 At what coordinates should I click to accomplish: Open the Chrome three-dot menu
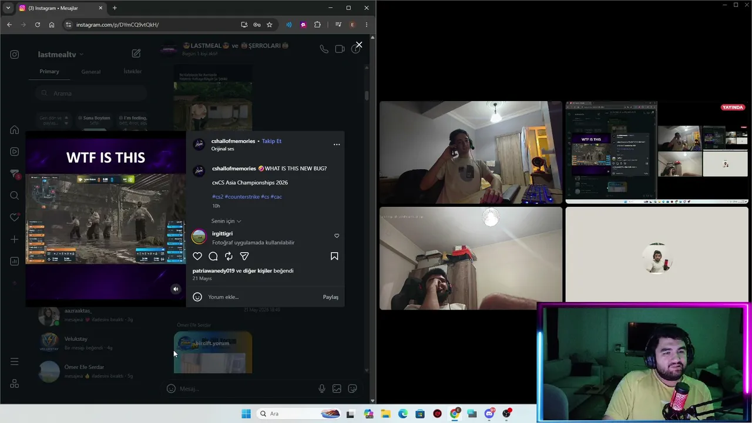(x=367, y=25)
